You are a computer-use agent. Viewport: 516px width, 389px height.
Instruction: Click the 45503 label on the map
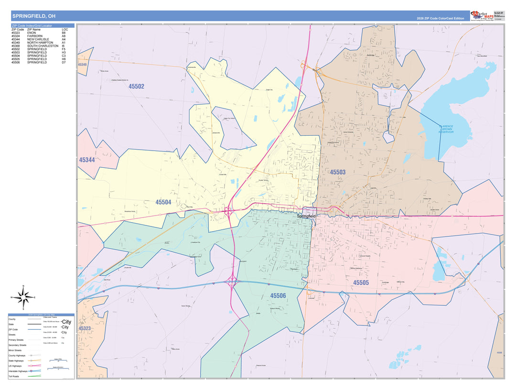click(x=338, y=172)
